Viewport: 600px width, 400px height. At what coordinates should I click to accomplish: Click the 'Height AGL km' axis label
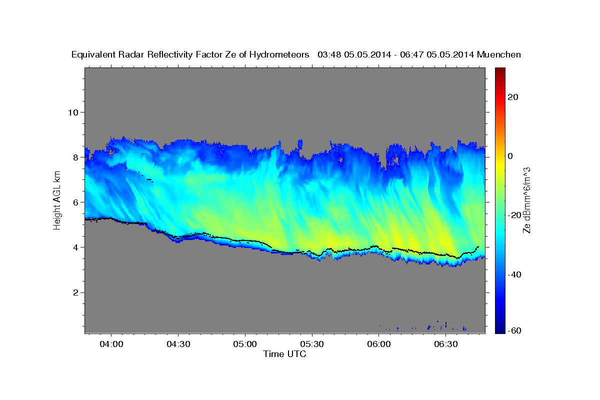[57, 200]
